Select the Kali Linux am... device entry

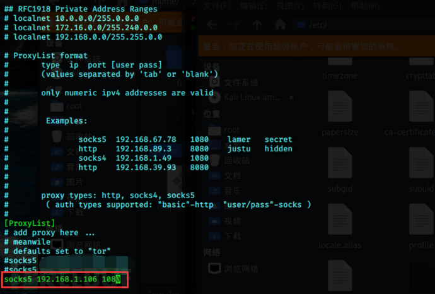[x=245, y=97]
